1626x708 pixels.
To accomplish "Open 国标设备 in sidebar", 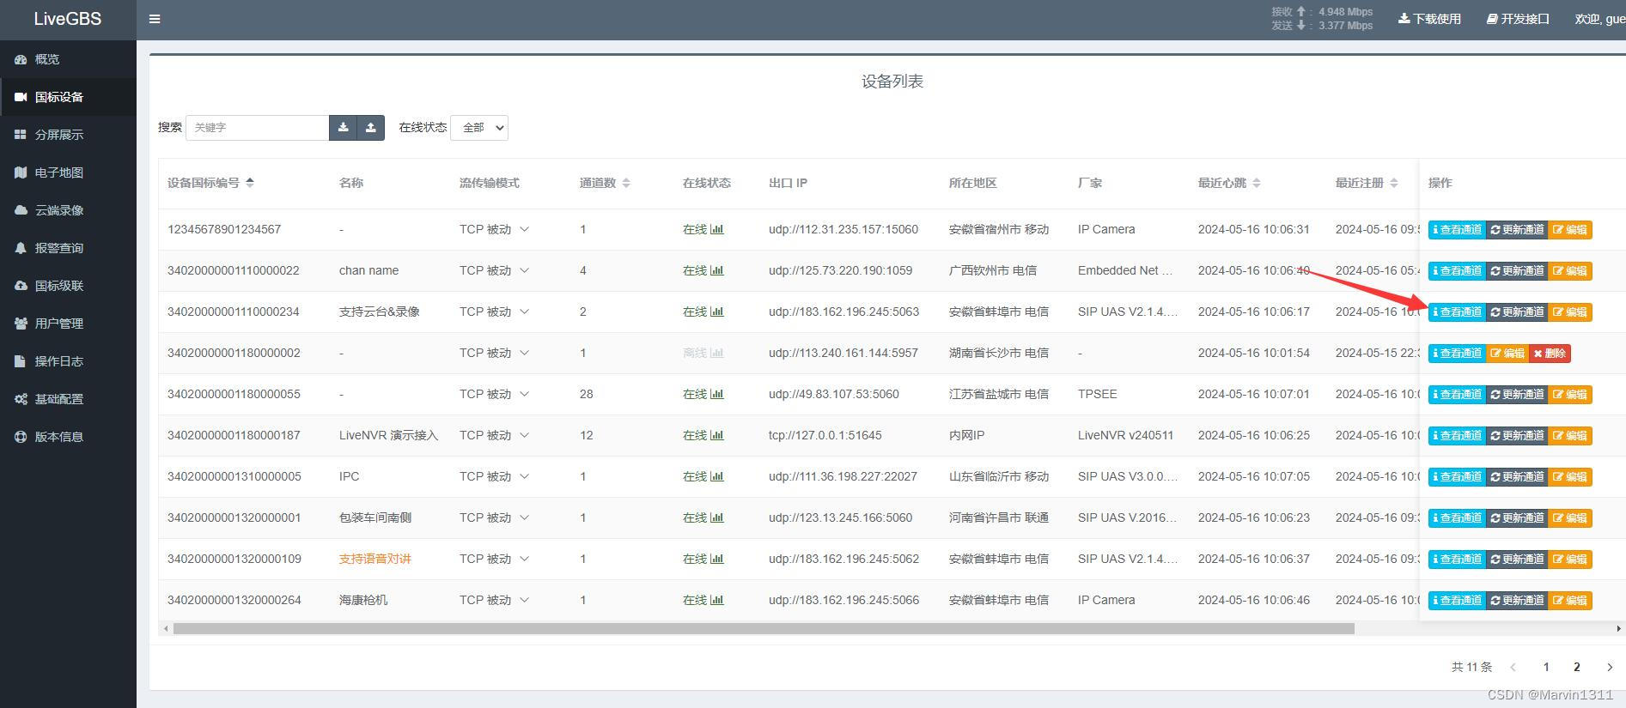I will coord(68,97).
